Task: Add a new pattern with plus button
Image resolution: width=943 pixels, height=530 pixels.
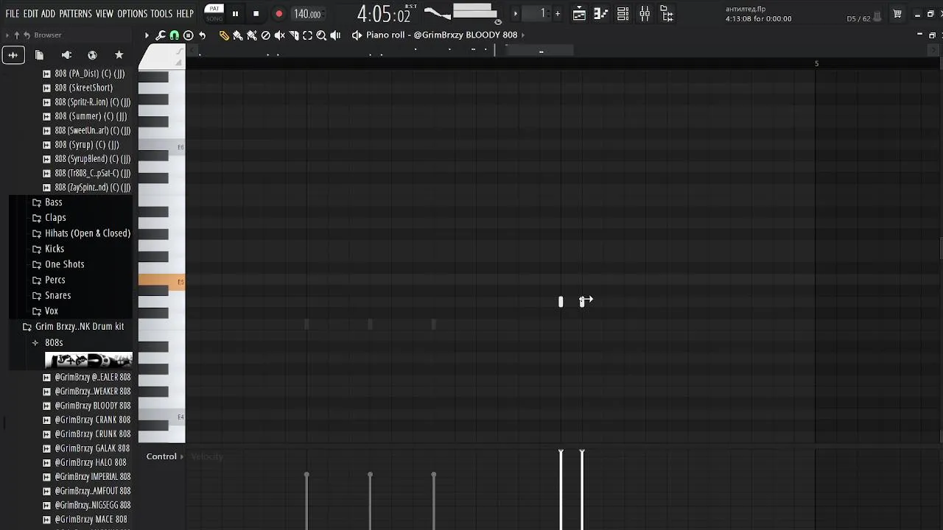Action: pos(557,14)
